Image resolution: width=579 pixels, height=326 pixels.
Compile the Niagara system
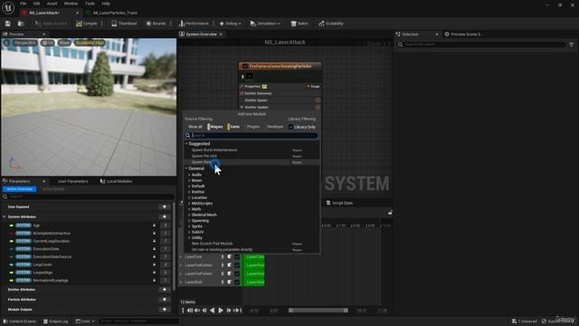(87, 24)
